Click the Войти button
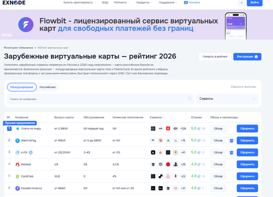The height and width of the screenshot is (197, 273). [255, 3]
